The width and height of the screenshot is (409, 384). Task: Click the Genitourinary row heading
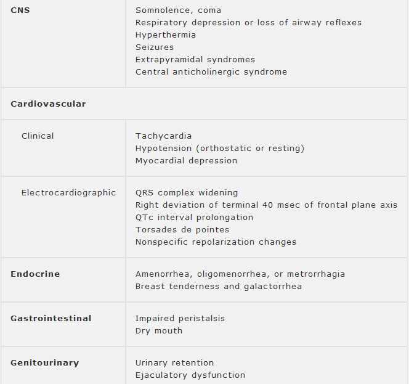point(44,362)
